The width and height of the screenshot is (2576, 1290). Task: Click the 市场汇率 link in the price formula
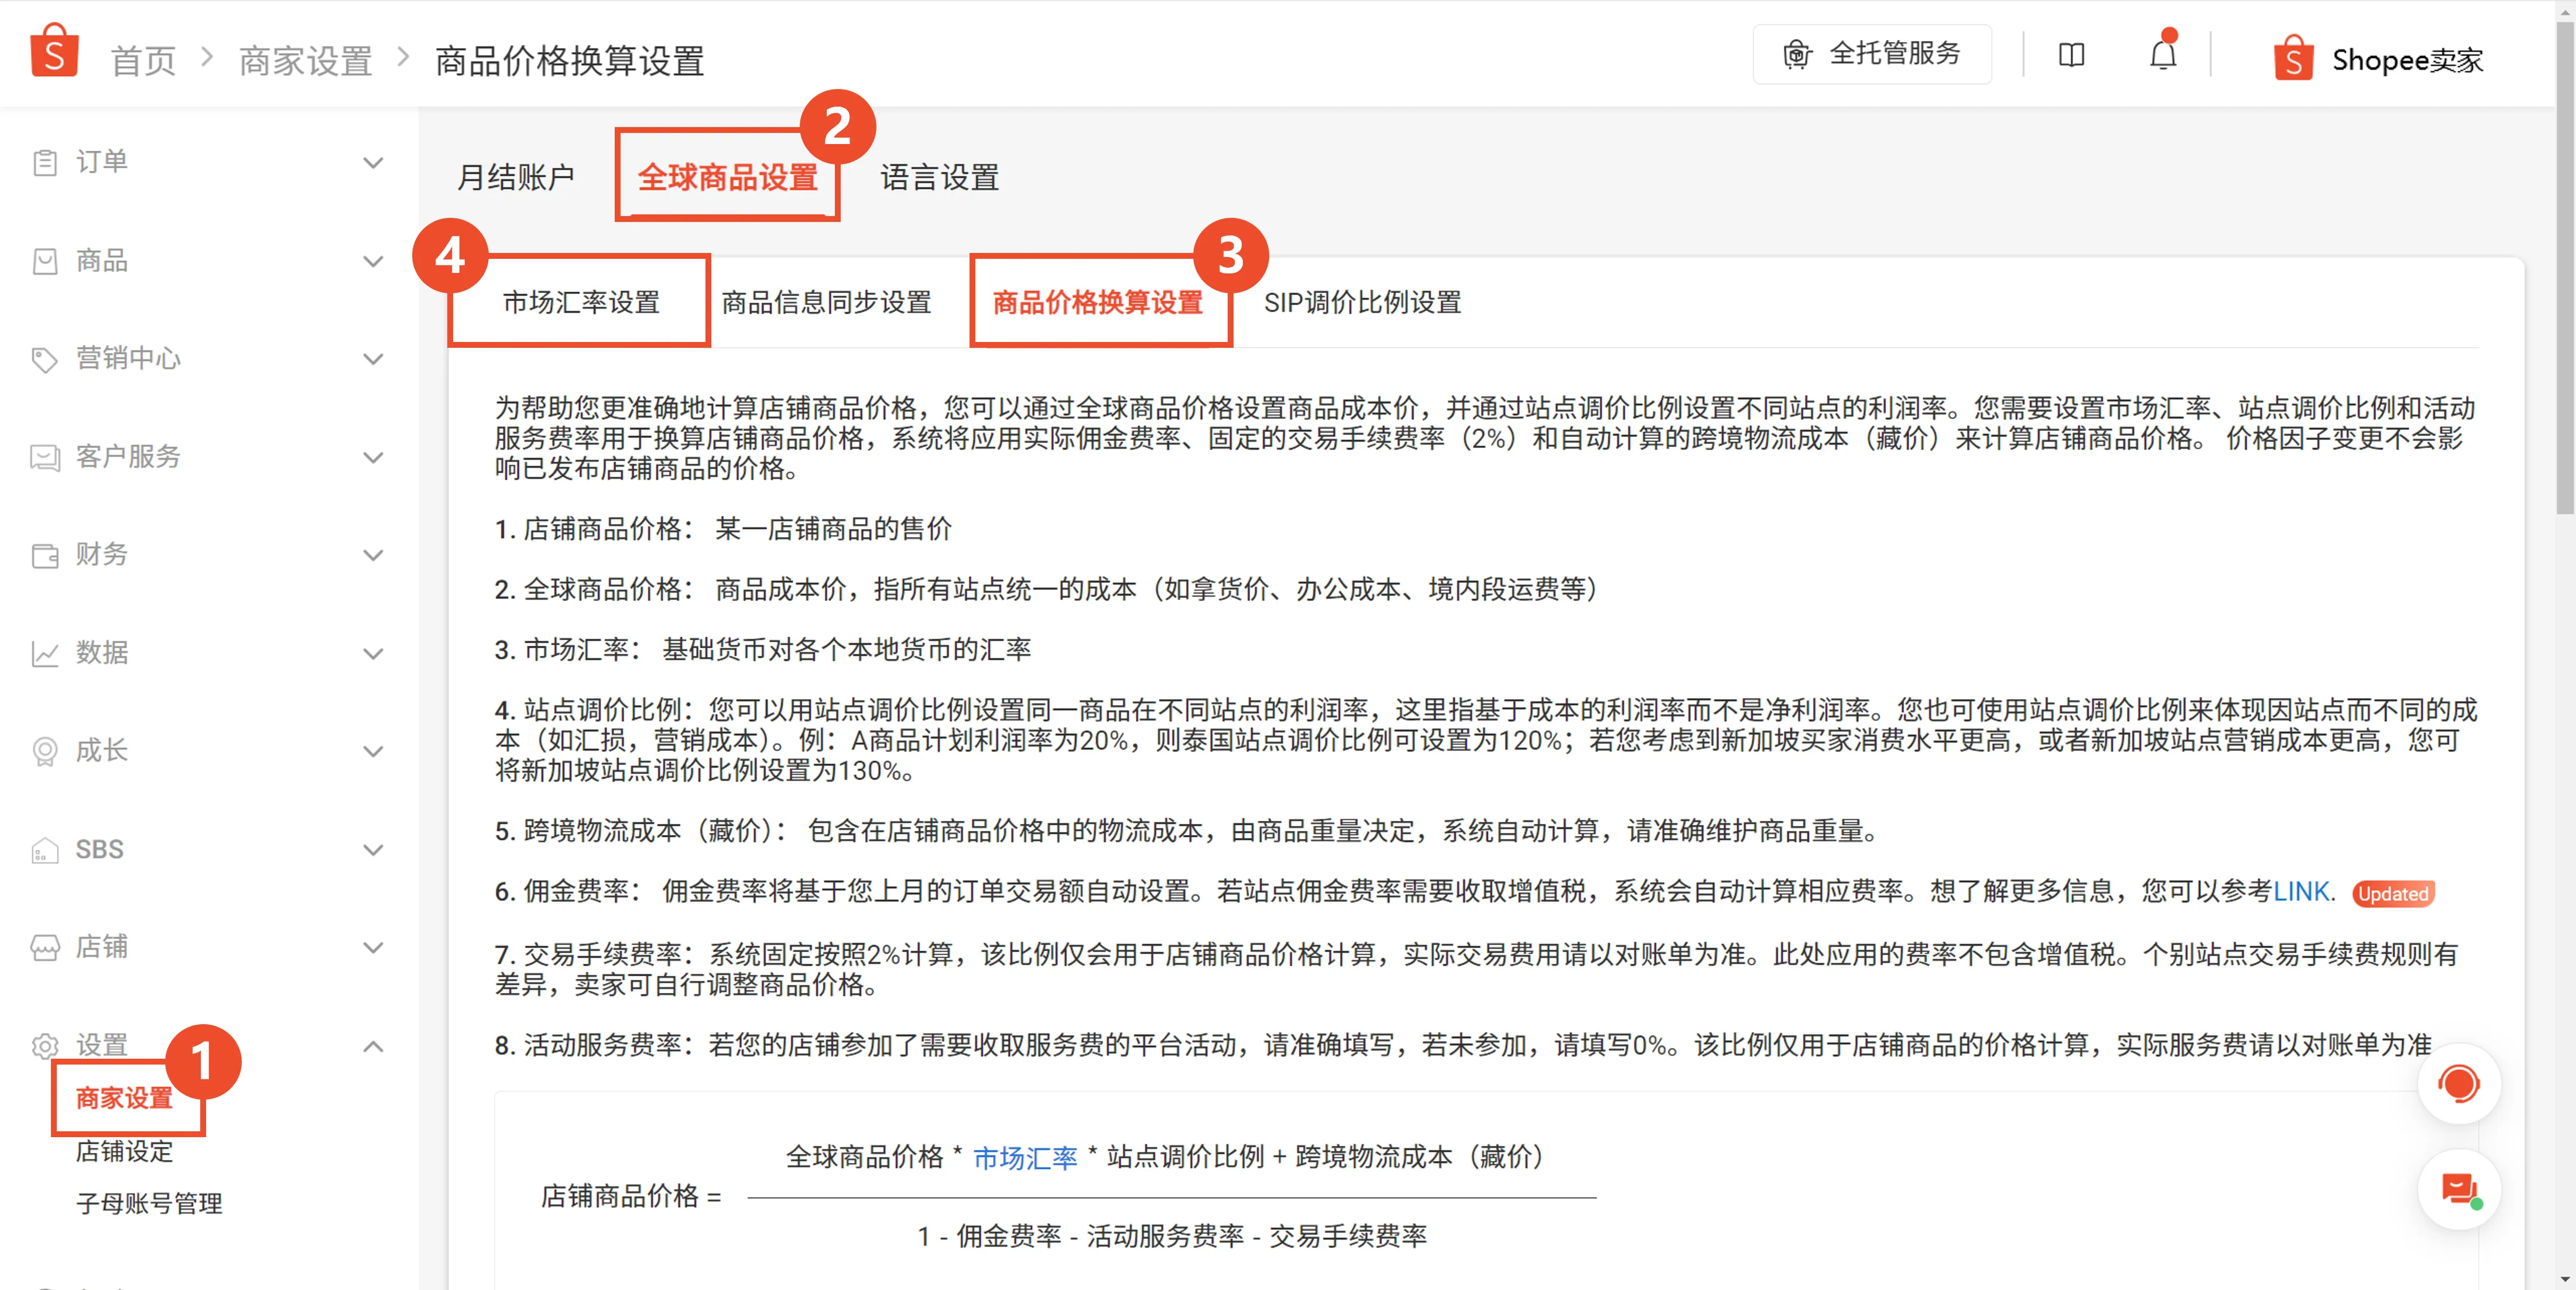point(1024,1158)
